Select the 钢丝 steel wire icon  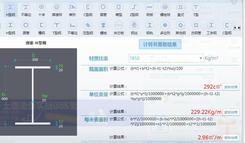(134, 28)
